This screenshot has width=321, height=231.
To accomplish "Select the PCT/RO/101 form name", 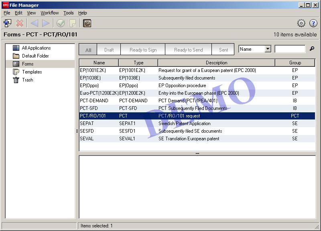I will pos(93,116).
